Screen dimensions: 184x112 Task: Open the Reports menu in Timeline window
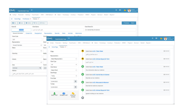tap(148, 43)
